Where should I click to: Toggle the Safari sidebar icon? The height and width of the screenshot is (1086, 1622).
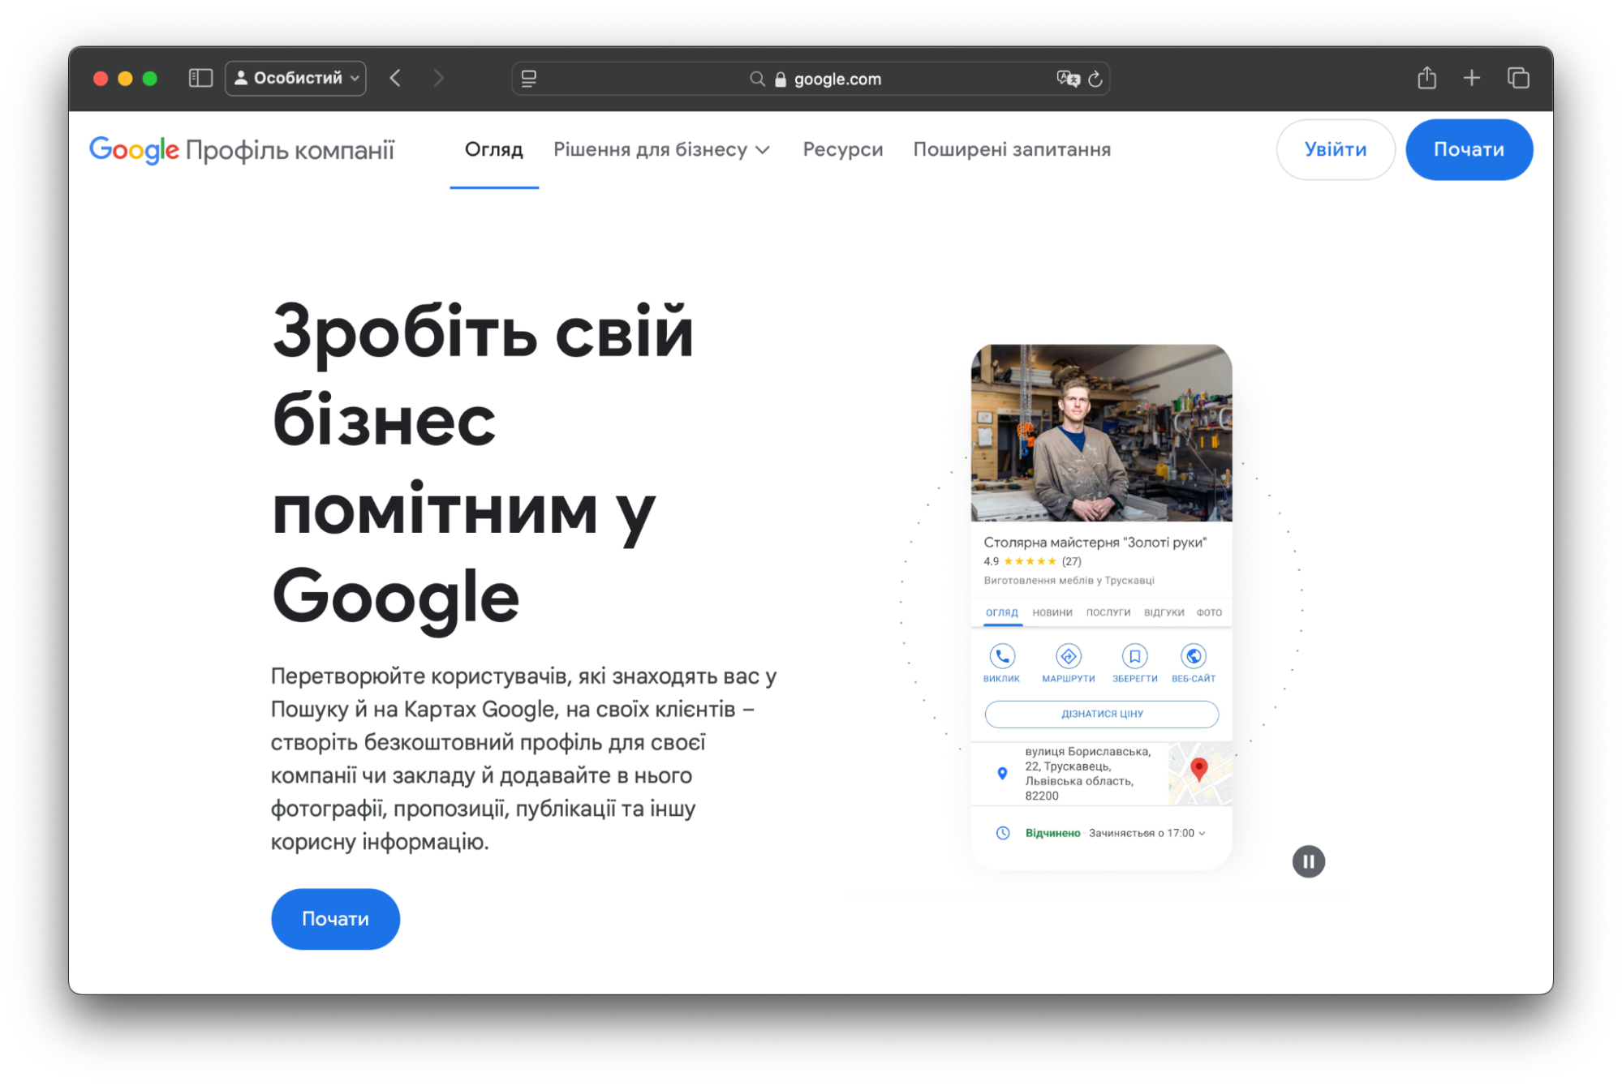(200, 78)
